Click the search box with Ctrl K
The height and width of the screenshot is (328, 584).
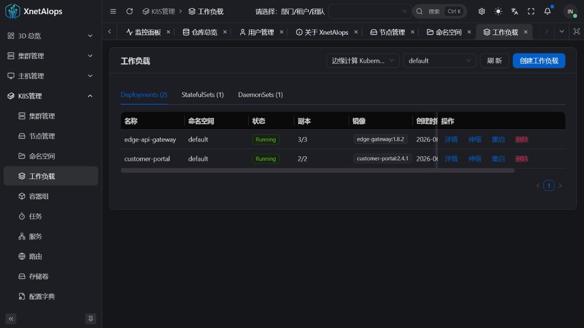[439, 11]
